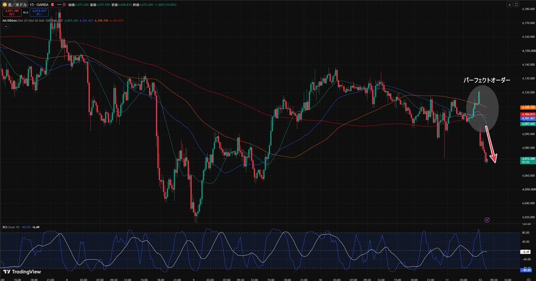Click the blue 4,101.421 price axis label
The height and width of the screenshot is (281, 536).
click(528, 118)
